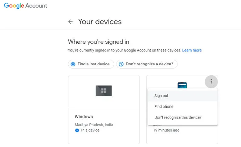Click Find a lost device button
This screenshot has height=147, width=241.
point(91,64)
